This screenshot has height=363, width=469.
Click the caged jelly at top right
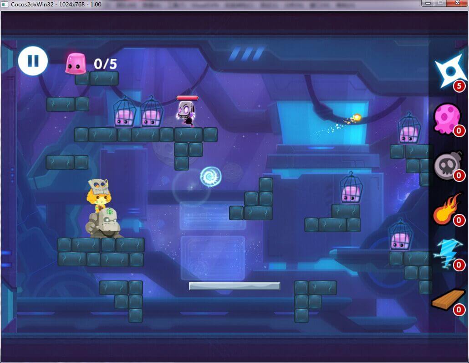point(408,130)
